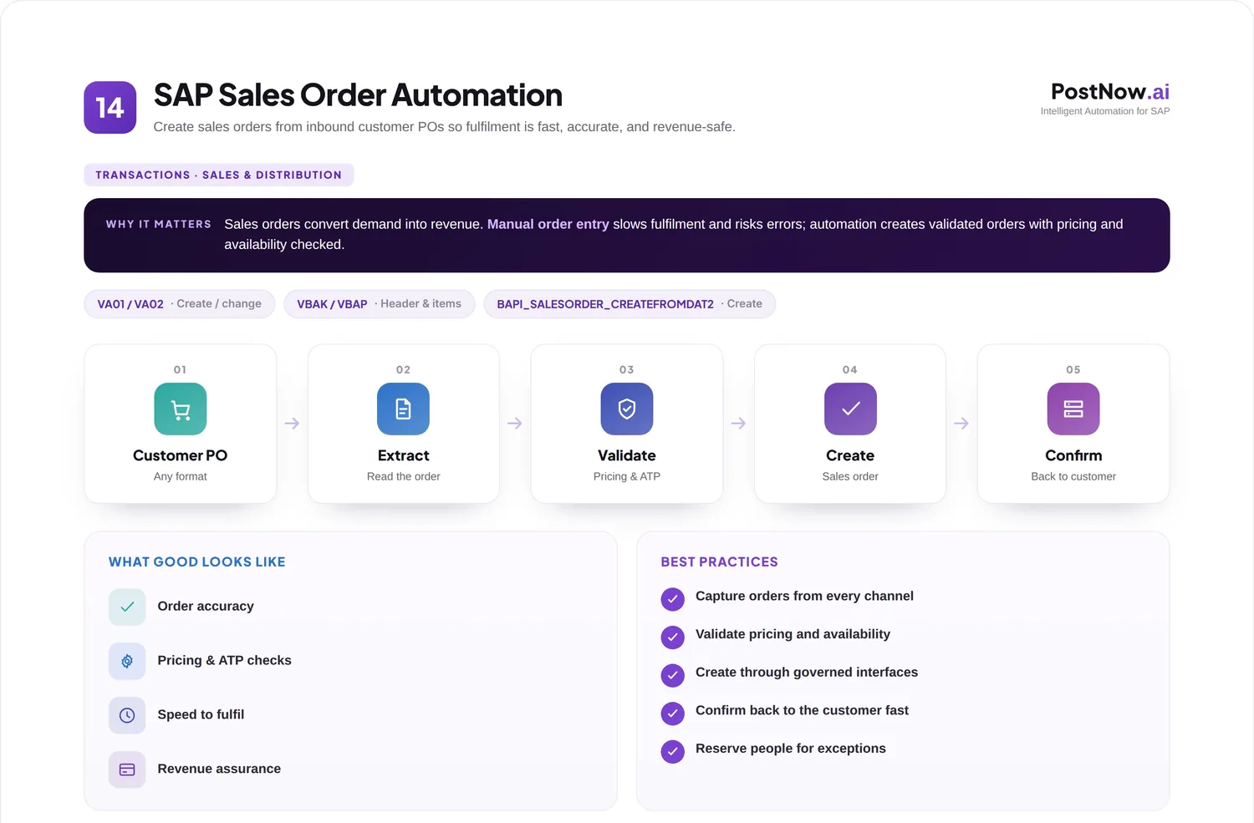Click the 'Customer PO' step title
Viewport: 1254px width, 823px height.
180,455
